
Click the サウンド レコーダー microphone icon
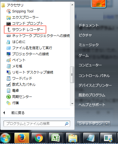(9, 30)
